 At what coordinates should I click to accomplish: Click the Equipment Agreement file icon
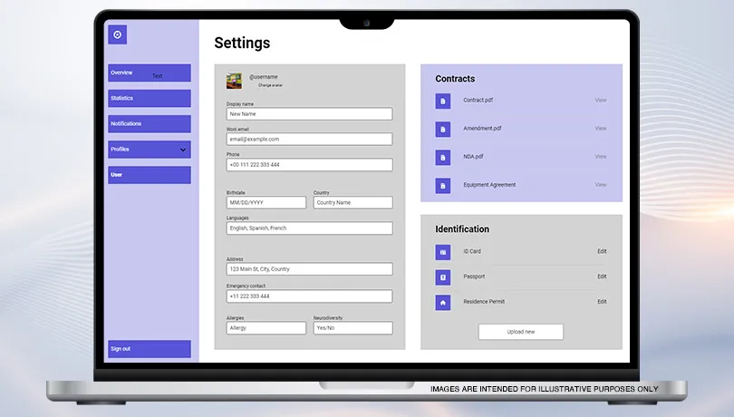coord(442,185)
